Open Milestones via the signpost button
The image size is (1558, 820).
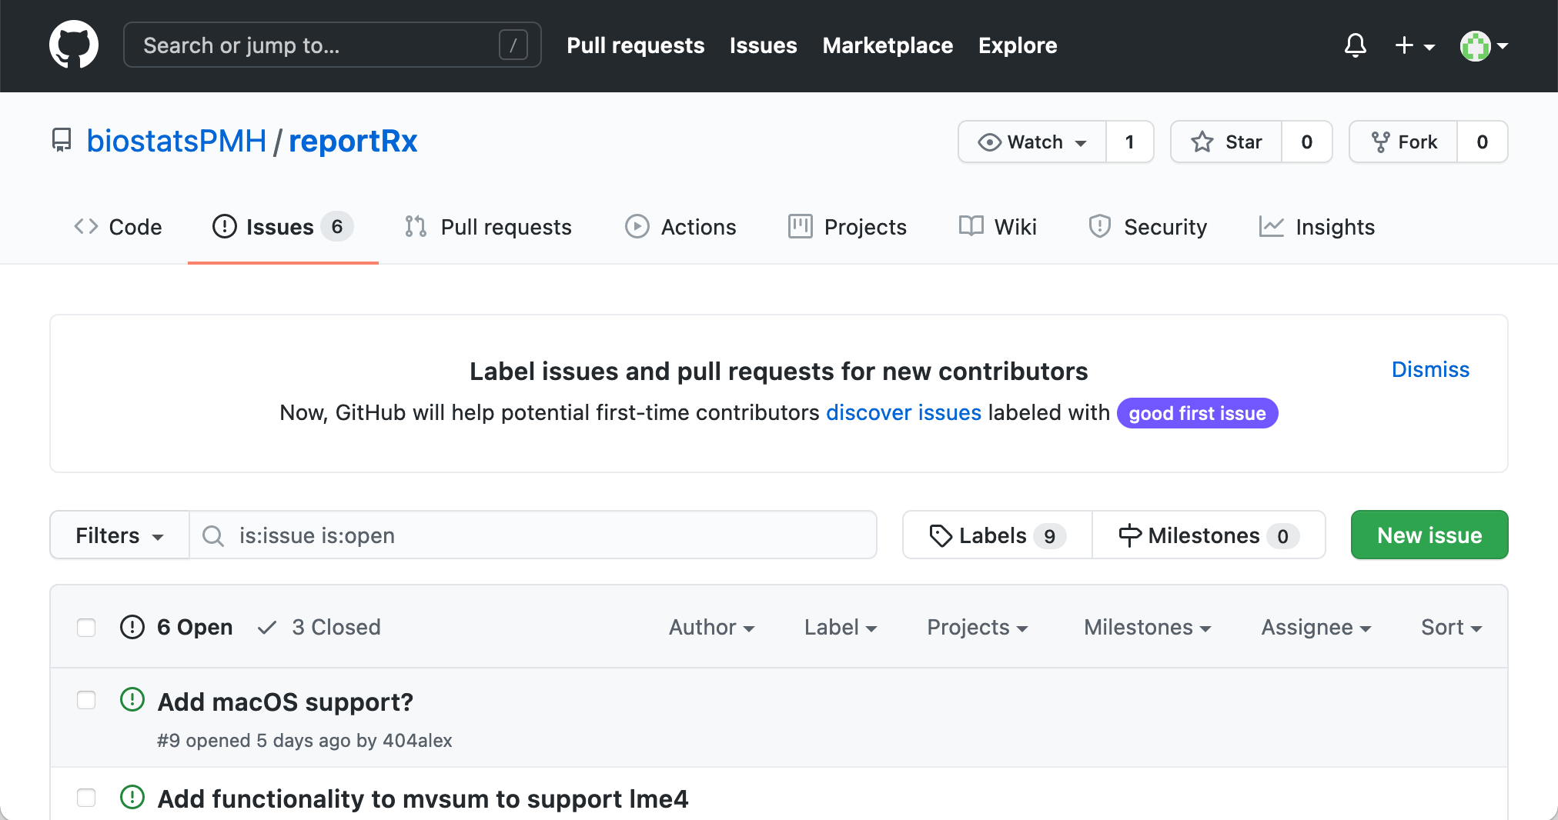(x=1208, y=535)
